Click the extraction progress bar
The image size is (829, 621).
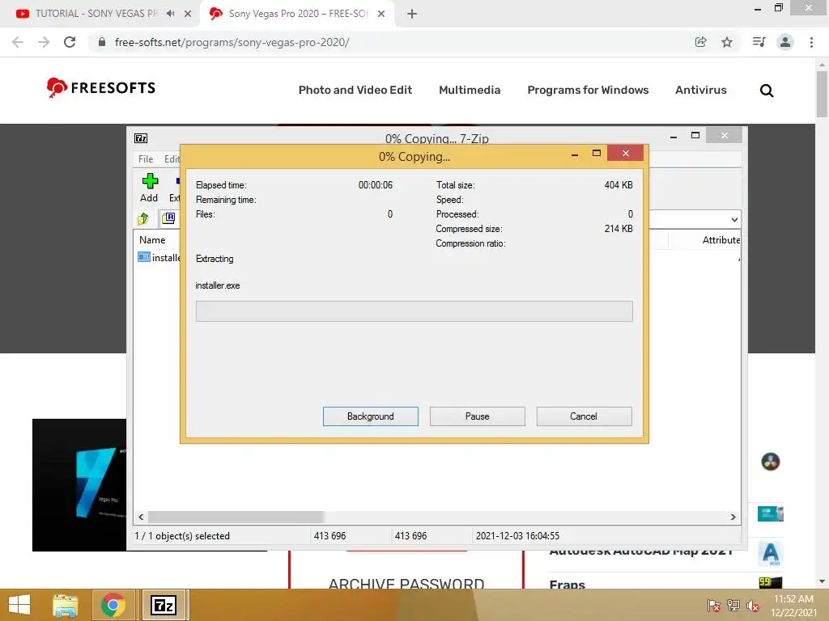coord(414,311)
